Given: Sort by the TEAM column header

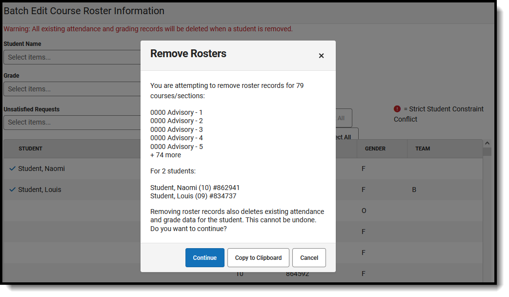Looking at the screenshot, I should (x=423, y=148).
